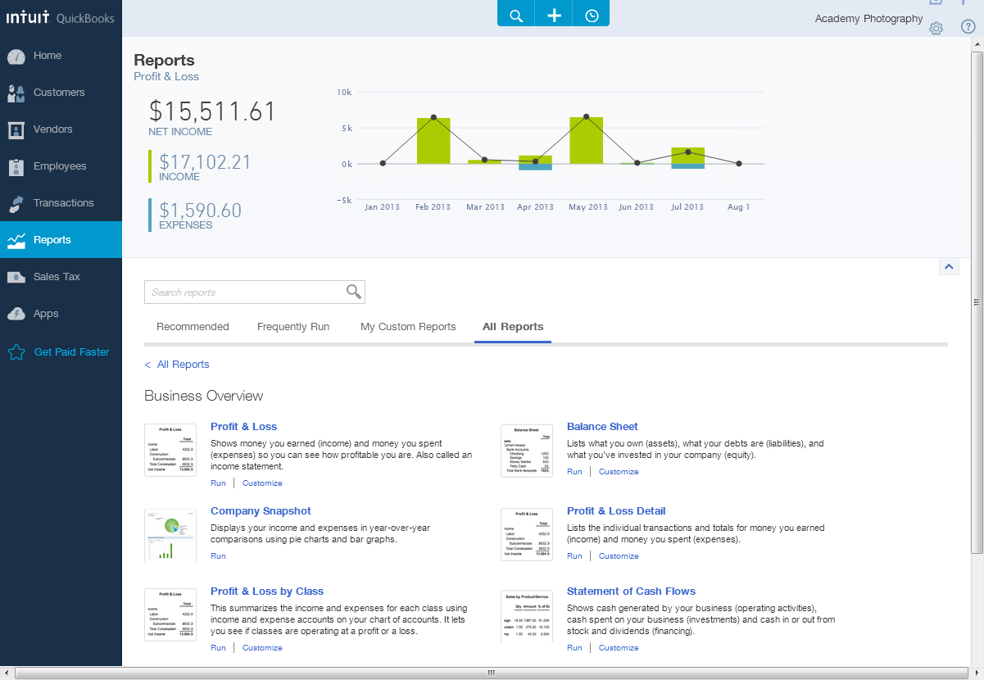Open the Home sidebar icon
This screenshot has width=984, height=680.
point(17,56)
